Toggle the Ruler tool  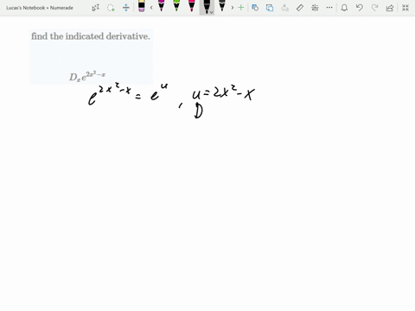pyautogui.click(x=300, y=8)
